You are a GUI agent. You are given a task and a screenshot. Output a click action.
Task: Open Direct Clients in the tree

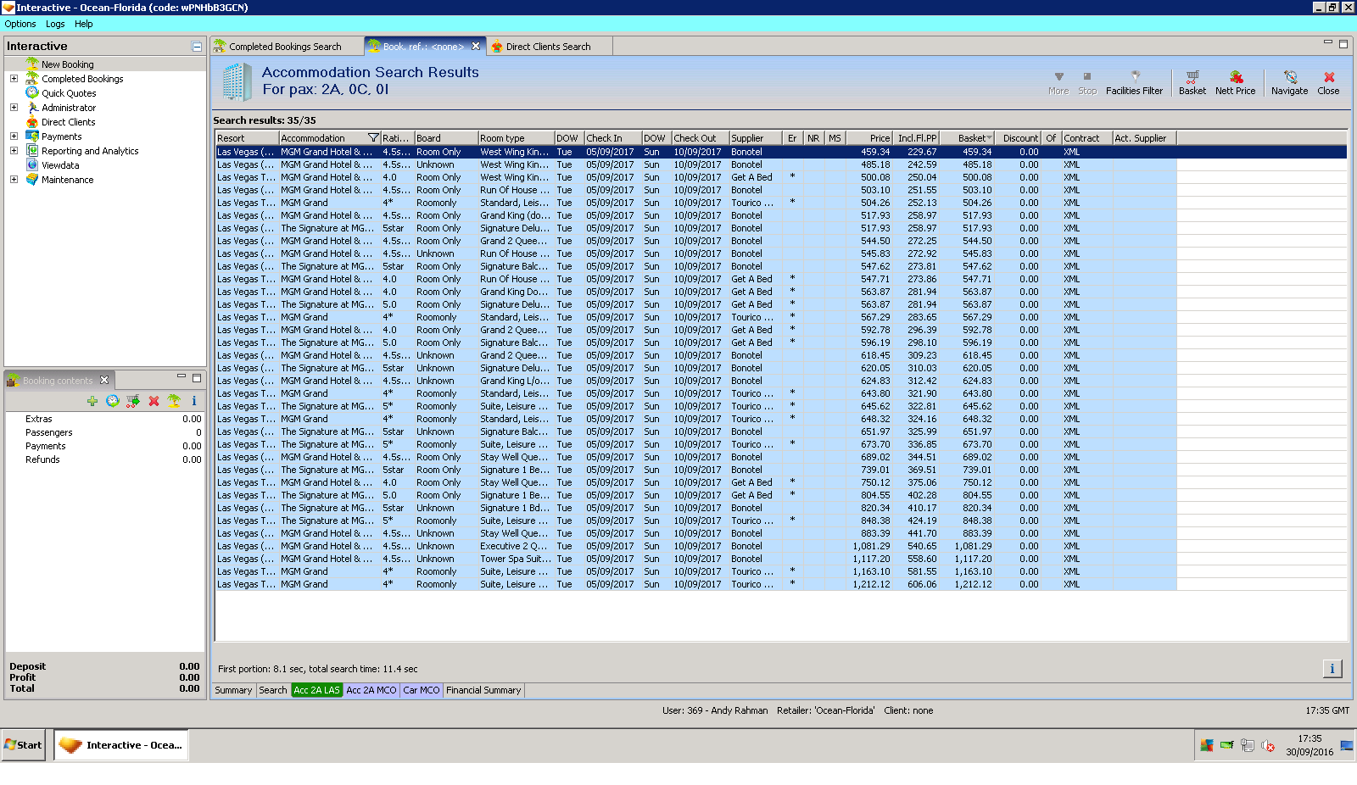pos(69,122)
